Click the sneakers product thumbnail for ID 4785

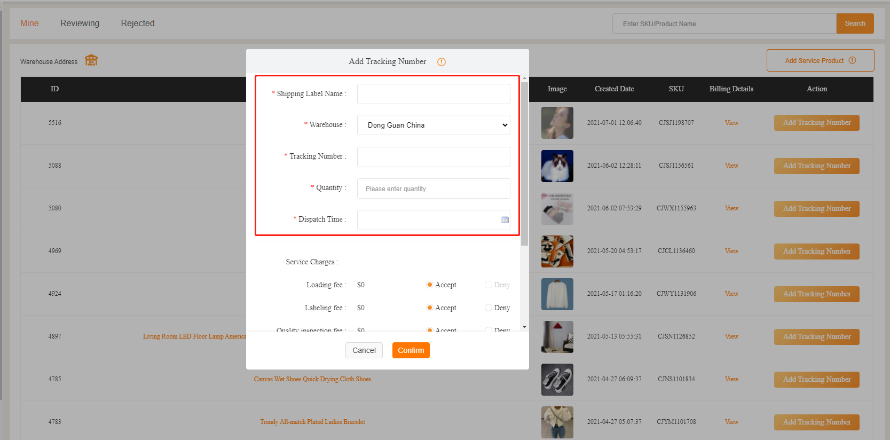557,379
